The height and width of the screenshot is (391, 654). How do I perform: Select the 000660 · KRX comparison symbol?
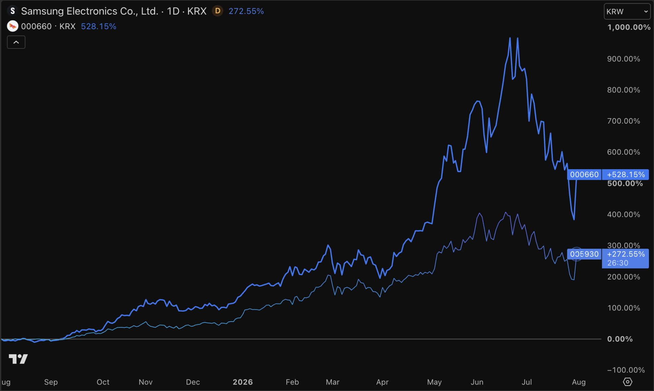(48, 26)
